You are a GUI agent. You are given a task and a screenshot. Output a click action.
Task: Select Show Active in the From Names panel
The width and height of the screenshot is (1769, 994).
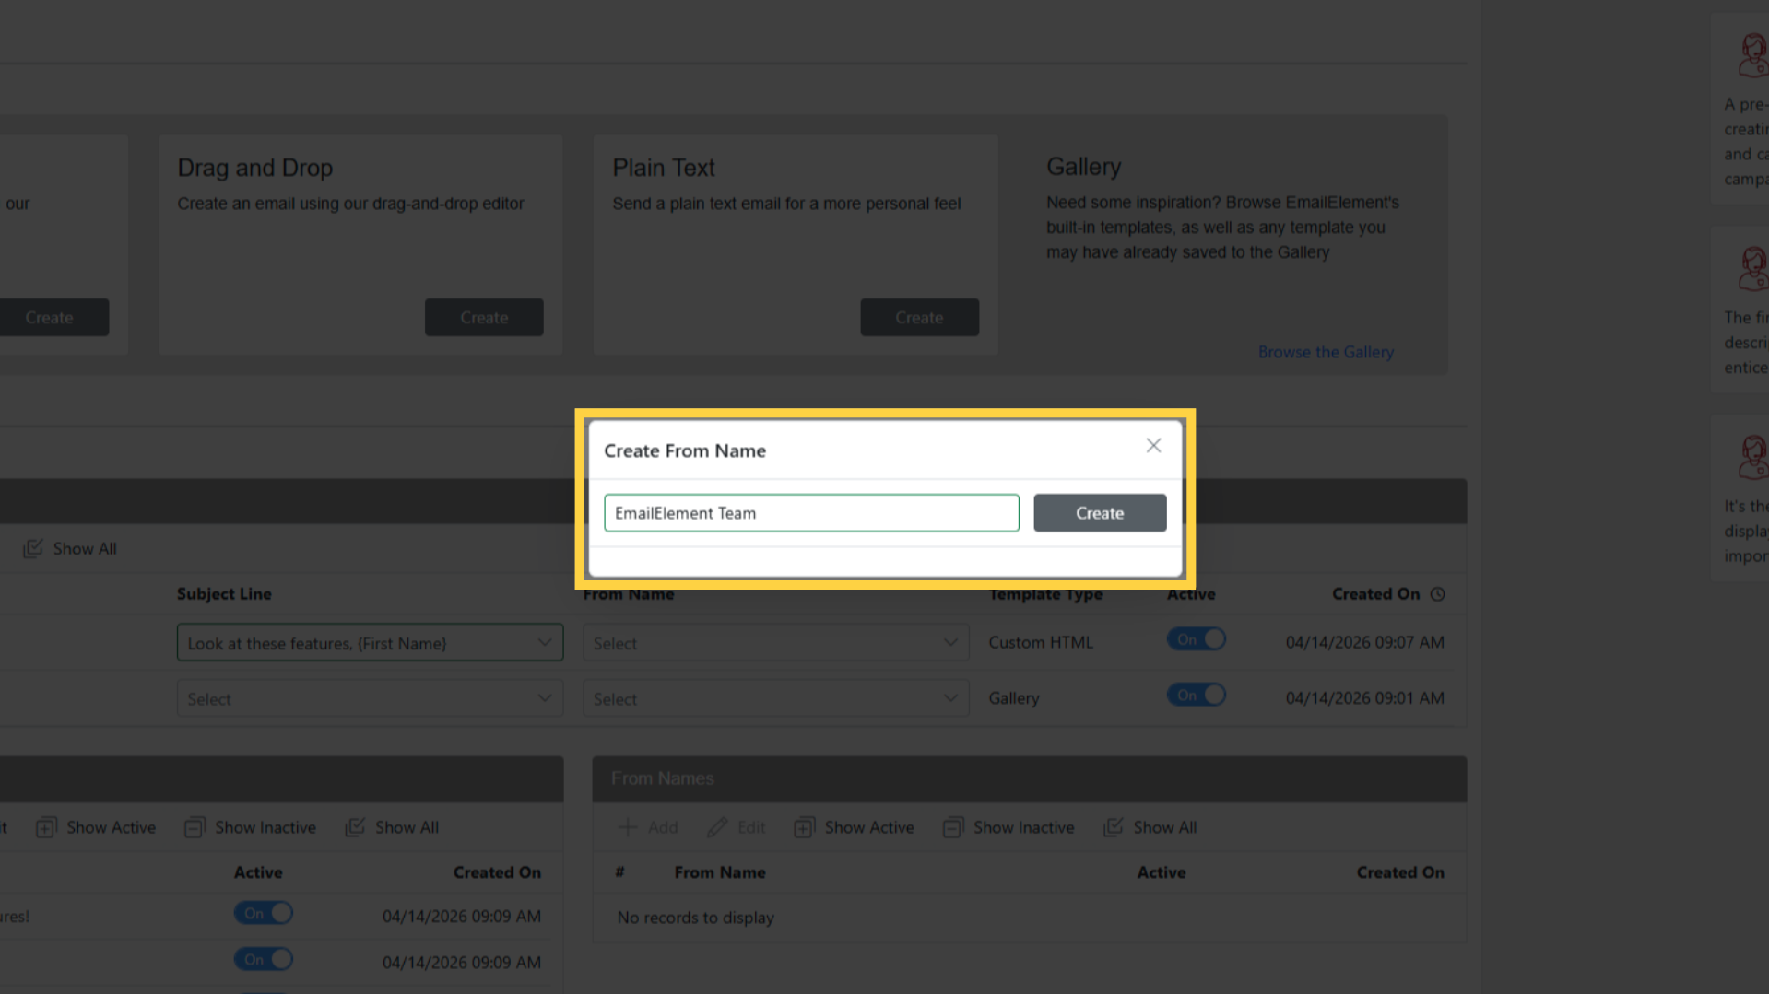click(854, 827)
